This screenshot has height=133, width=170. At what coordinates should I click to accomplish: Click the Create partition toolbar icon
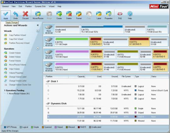pos(59,14)
